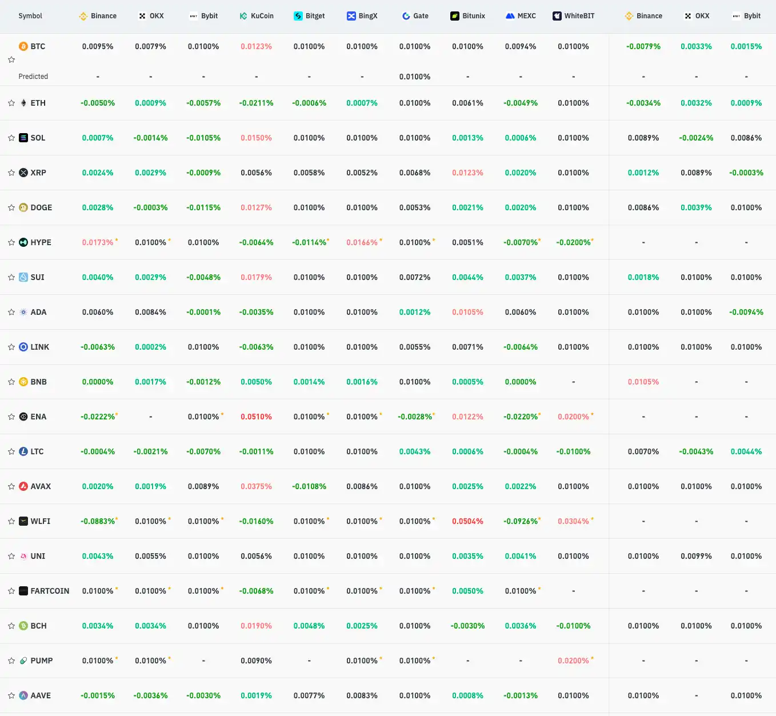
Task: Select the 0.0510% ENA KuCoin rate
Action: [256, 417]
